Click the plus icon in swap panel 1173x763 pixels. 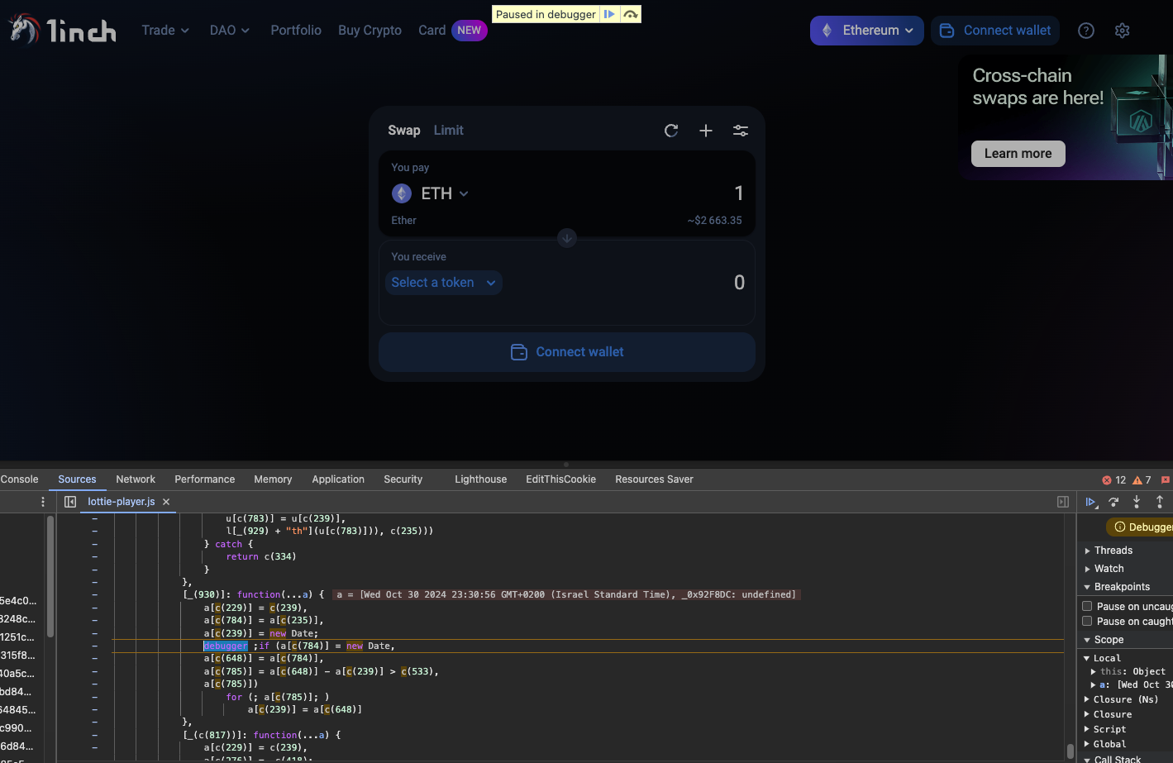tap(706, 131)
